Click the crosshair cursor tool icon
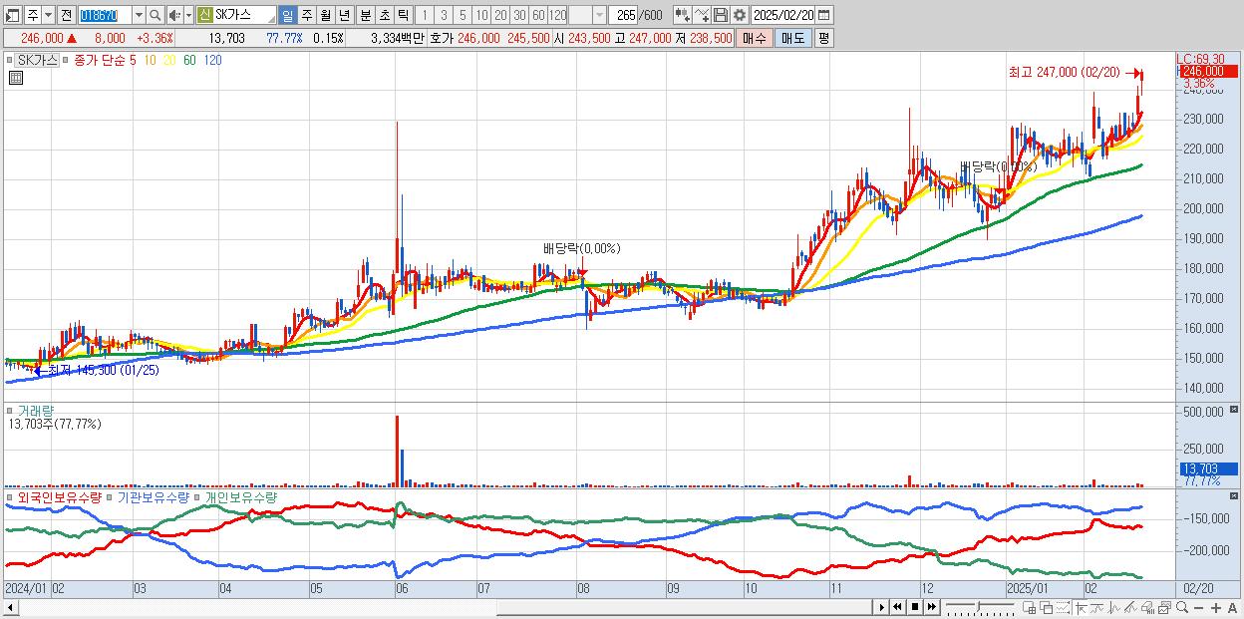 [x=1081, y=607]
